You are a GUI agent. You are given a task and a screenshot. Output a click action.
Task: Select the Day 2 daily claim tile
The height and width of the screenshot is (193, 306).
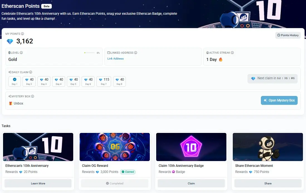click(x=29, y=81)
